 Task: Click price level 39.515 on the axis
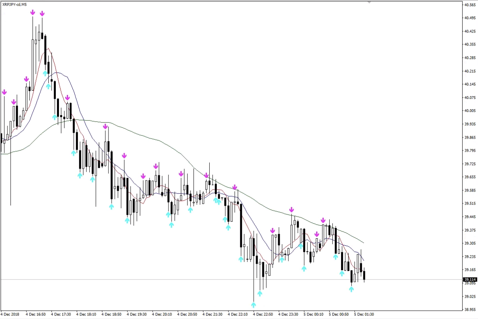[470, 203]
